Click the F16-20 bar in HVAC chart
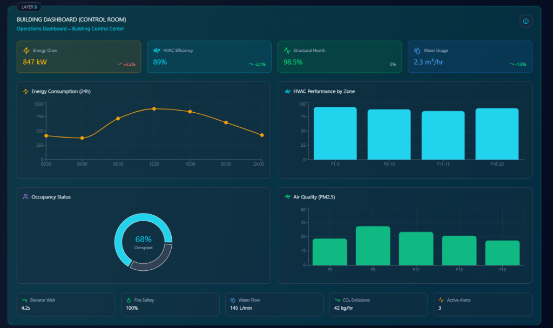 497,134
